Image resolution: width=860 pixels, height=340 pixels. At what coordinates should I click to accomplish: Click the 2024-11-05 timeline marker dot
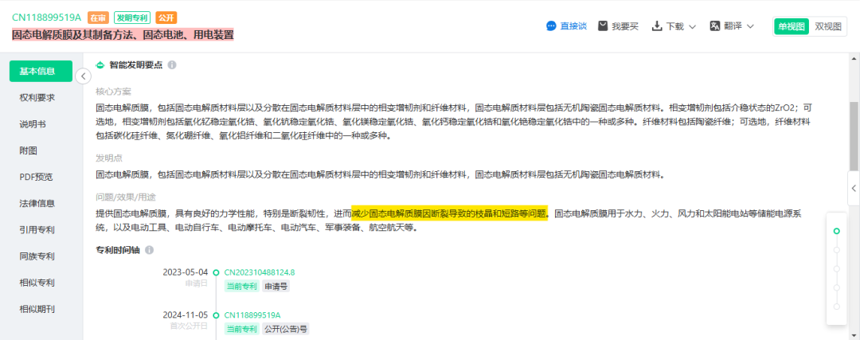click(x=216, y=315)
